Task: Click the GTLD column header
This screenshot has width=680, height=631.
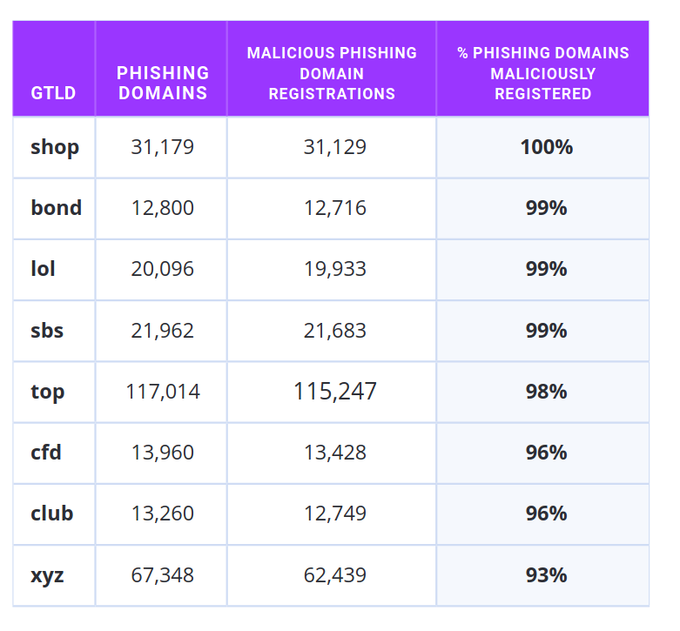Action: (54, 92)
